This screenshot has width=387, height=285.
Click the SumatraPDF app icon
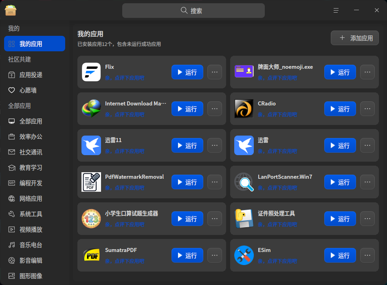coord(91,255)
